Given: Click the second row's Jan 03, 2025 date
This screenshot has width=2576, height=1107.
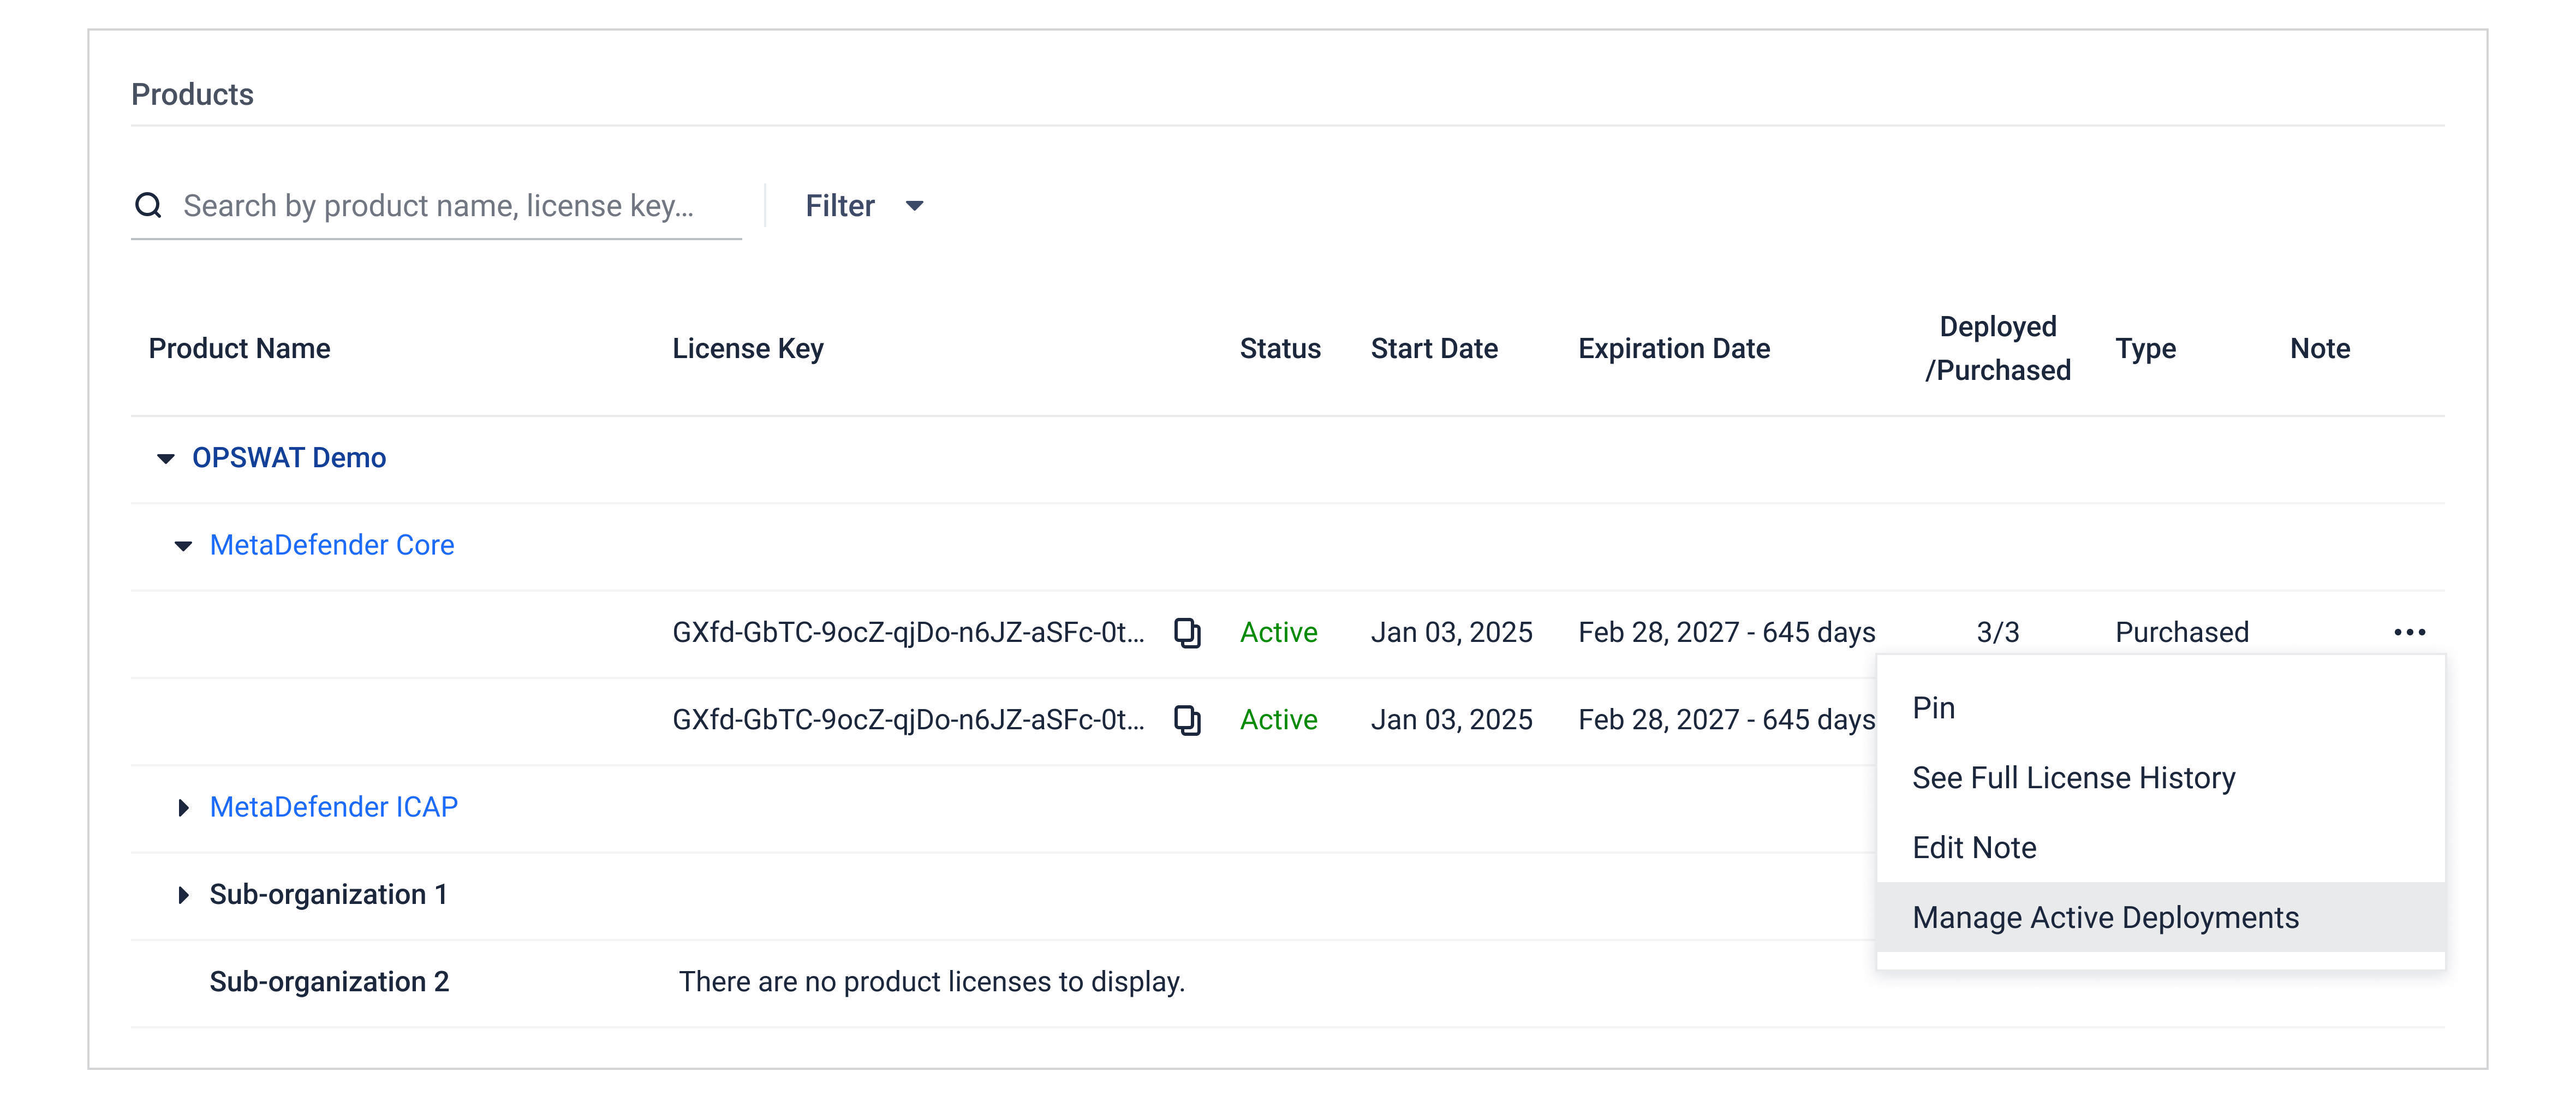Looking at the screenshot, I should (1451, 720).
